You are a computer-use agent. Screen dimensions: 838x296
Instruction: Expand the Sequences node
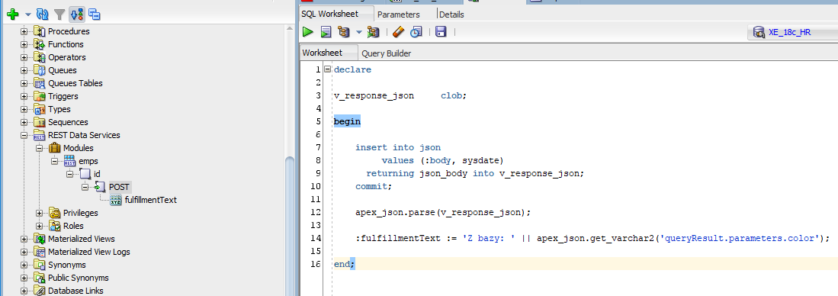tap(24, 122)
